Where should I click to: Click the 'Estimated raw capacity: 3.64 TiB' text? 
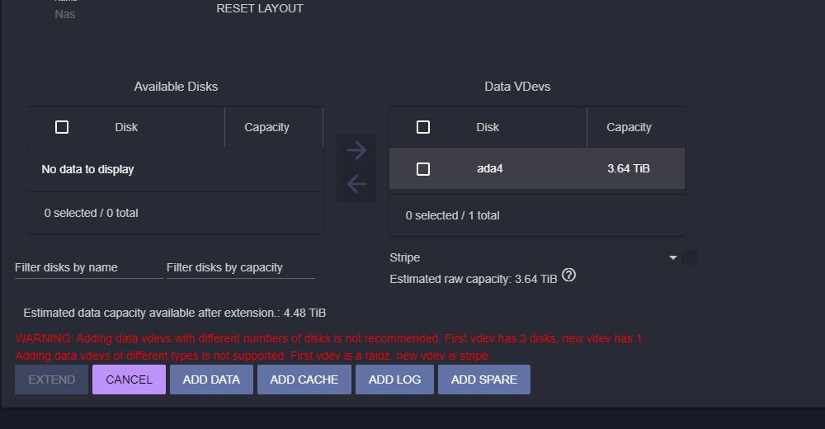(x=473, y=279)
